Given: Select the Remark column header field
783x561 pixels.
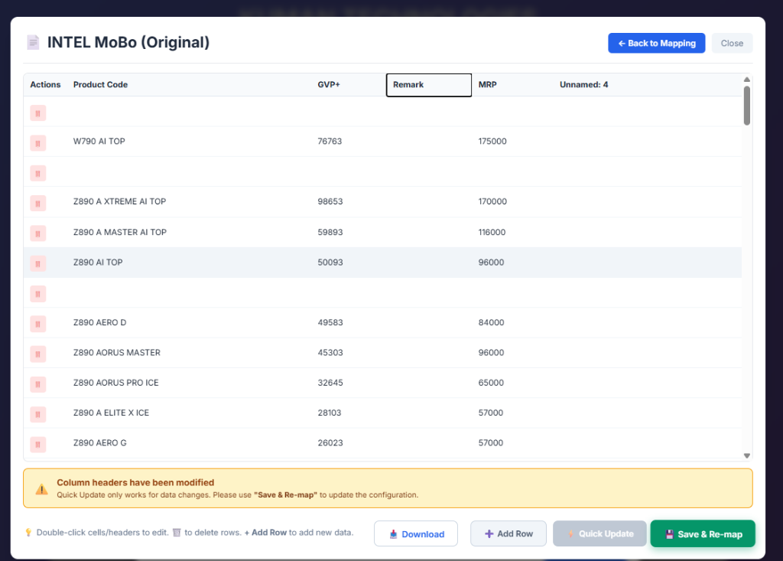Looking at the screenshot, I should (x=428, y=84).
